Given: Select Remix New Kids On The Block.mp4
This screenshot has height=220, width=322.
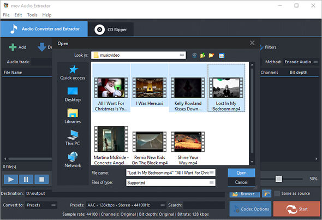Looking at the screenshot, I should point(150,142).
